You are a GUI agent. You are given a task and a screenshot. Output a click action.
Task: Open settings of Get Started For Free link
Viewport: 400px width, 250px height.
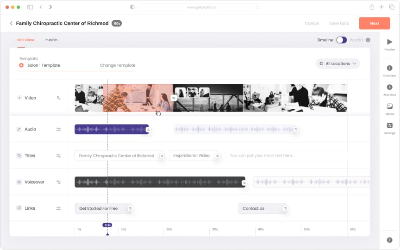click(x=130, y=208)
